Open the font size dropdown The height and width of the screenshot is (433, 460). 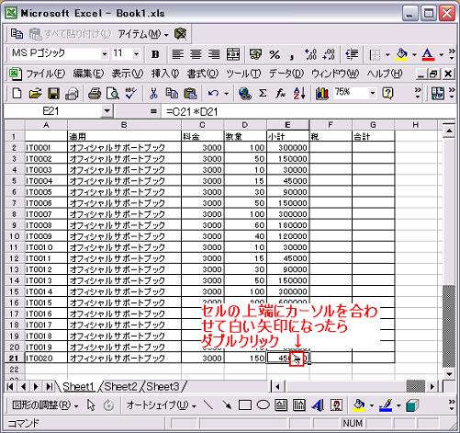(136, 54)
